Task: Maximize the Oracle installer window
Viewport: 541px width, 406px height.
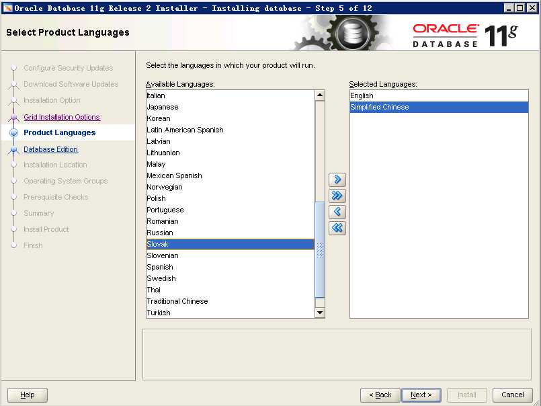Action: click(519, 8)
